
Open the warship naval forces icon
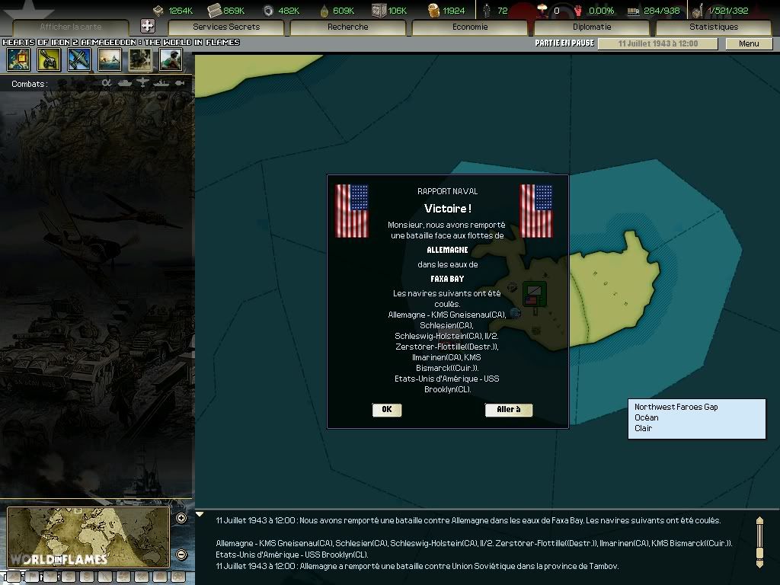pyautogui.click(x=110, y=59)
